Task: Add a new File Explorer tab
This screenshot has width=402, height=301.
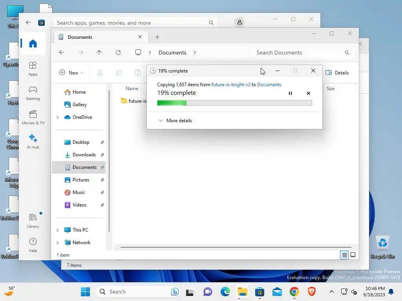Action: [x=157, y=37]
